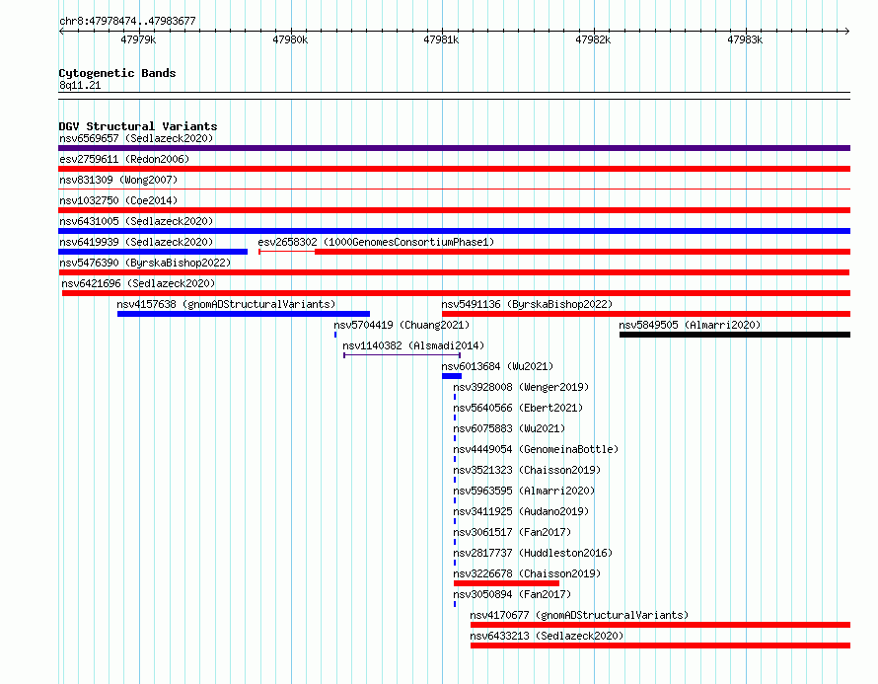Select nsv5963595 (Almarri2020) label
This screenshot has height=684, width=878.
click(x=524, y=491)
